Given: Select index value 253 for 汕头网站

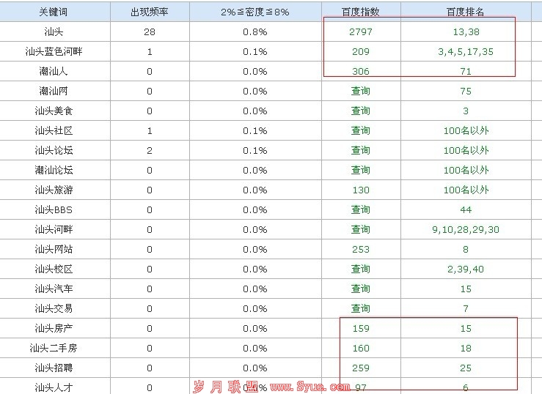Looking at the screenshot, I should (360, 250).
